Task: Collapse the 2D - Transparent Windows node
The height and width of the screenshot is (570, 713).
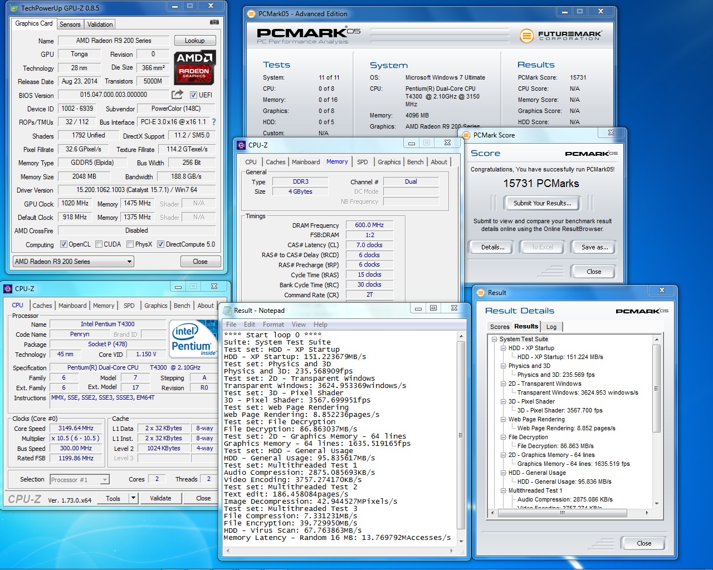Action: pyautogui.click(x=504, y=384)
